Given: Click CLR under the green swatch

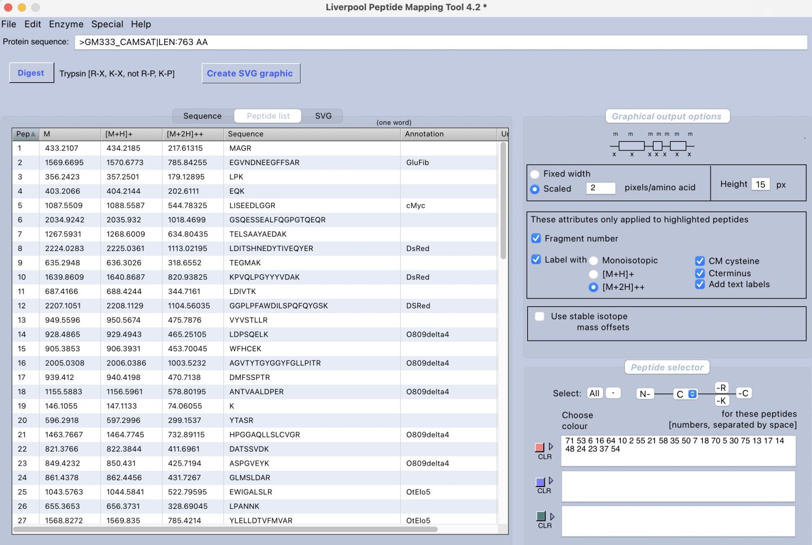Looking at the screenshot, I should coord(545,526).
